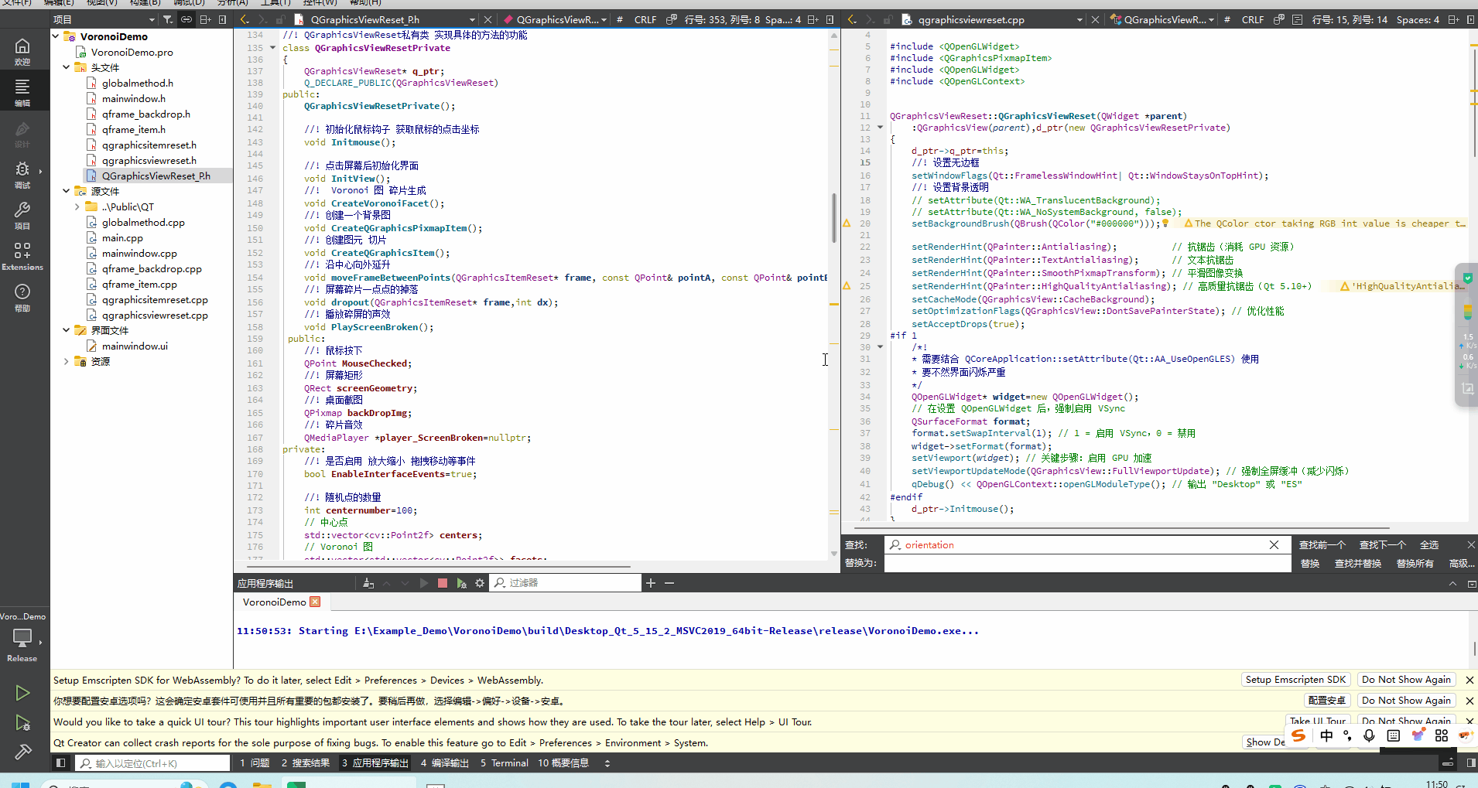Focus the locator 输入以定位 field
This screenshot has width=1478, height=788.
click(152, 763)
